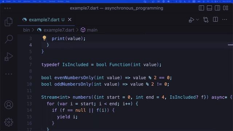Click the Dart icon on the file tab

(x=24, y=20)
